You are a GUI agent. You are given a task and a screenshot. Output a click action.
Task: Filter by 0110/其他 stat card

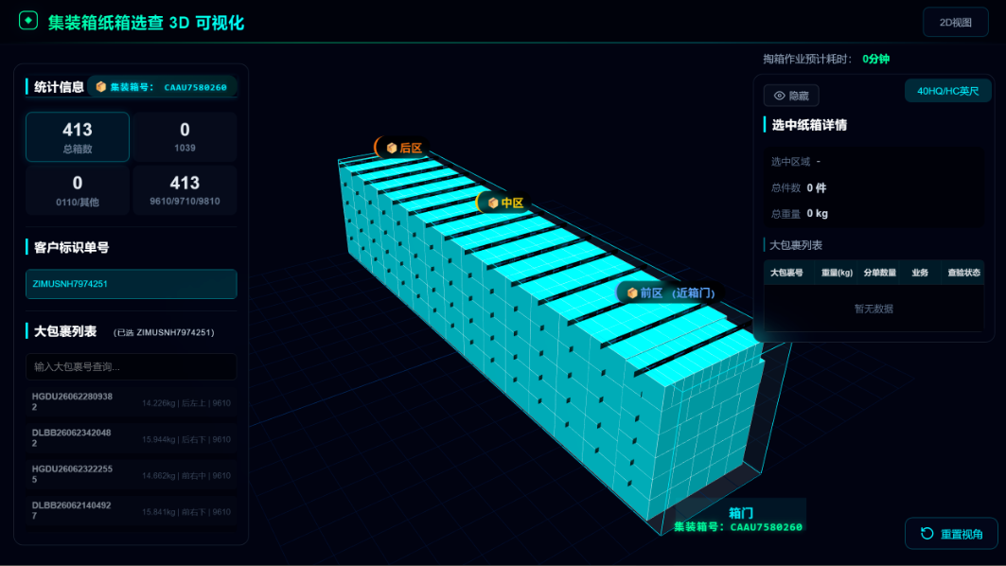[78, 190]
